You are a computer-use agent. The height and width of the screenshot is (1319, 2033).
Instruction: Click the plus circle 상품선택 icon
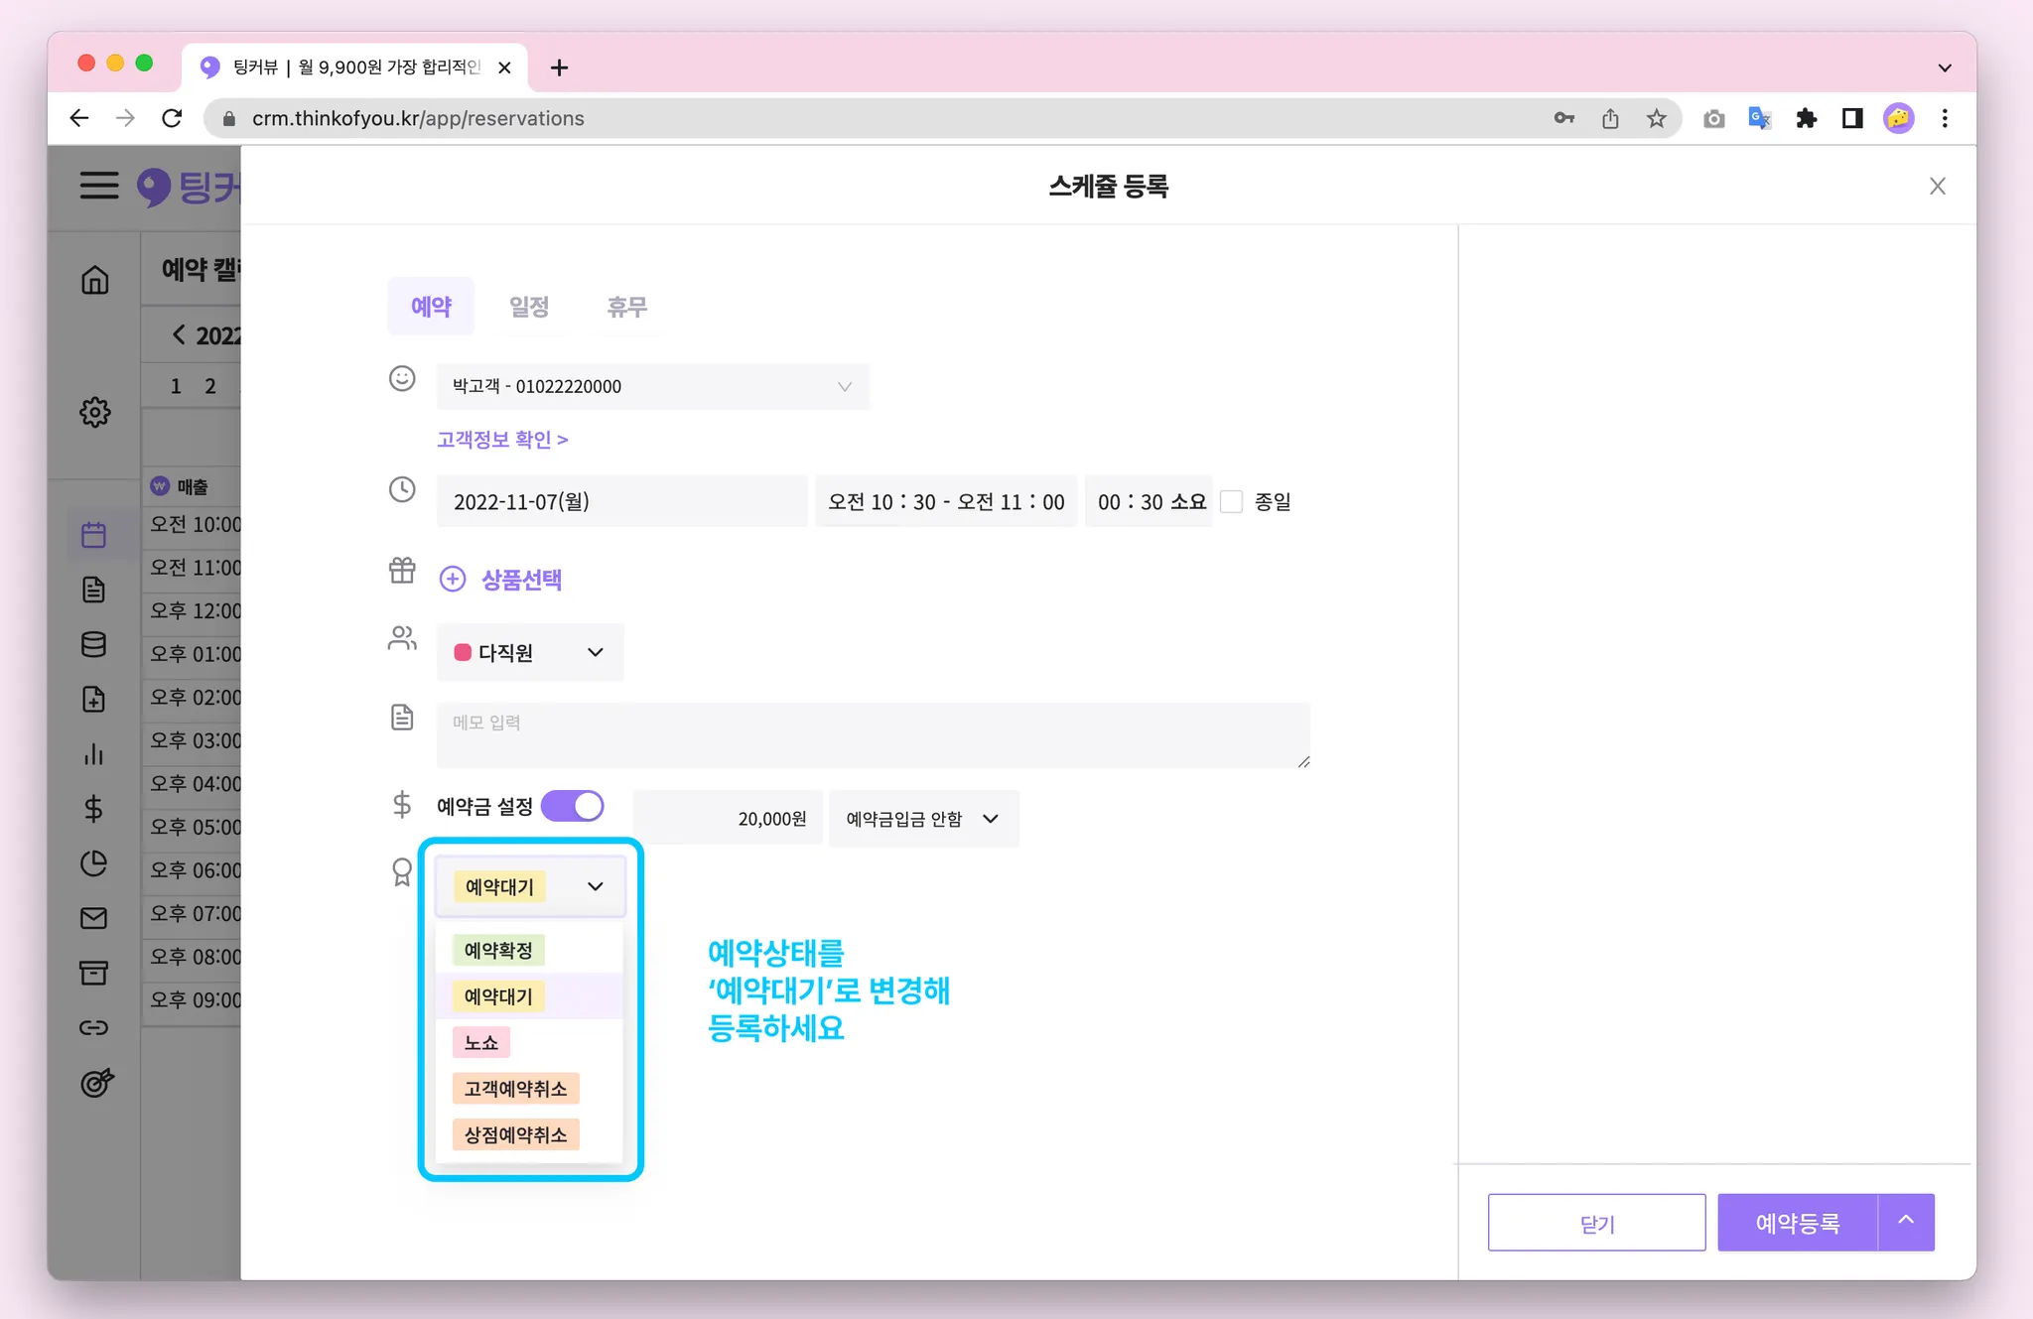coord(453,580)
